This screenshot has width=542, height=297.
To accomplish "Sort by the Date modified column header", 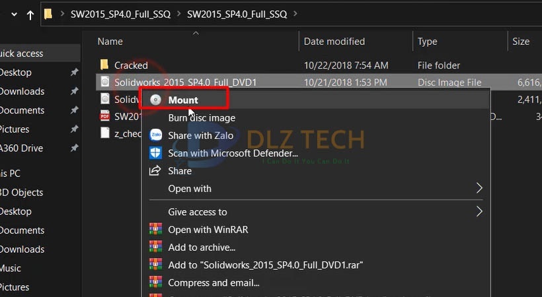I will click(x=334, y=42).
